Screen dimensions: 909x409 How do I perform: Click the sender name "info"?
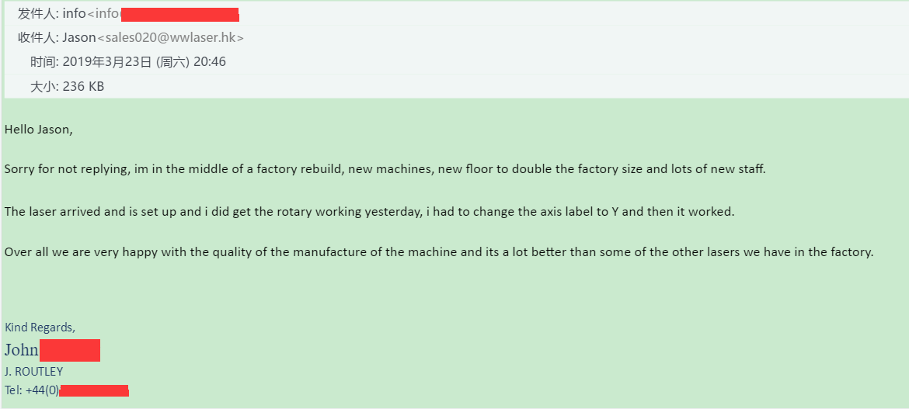point(75,14)
